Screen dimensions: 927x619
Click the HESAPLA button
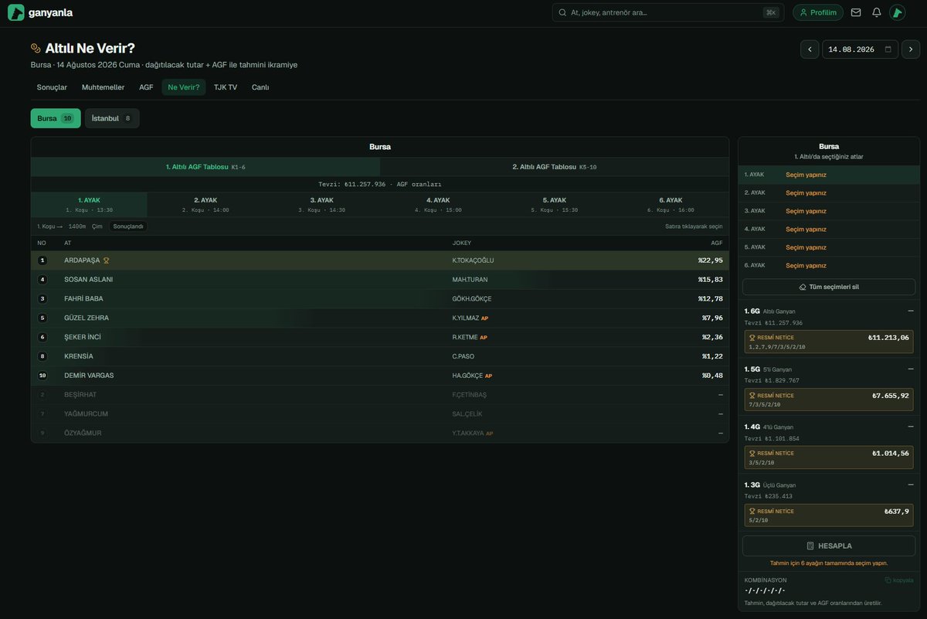(829, 546)
